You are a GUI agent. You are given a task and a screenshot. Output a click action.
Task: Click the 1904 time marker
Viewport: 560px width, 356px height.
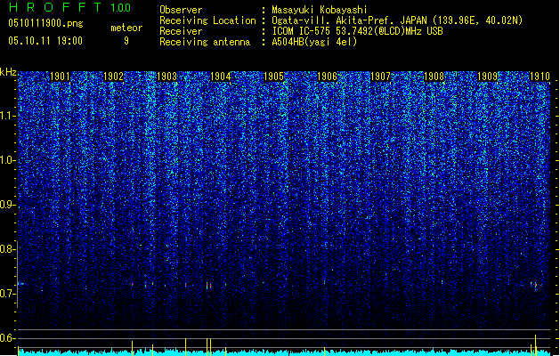pos(221,77)
